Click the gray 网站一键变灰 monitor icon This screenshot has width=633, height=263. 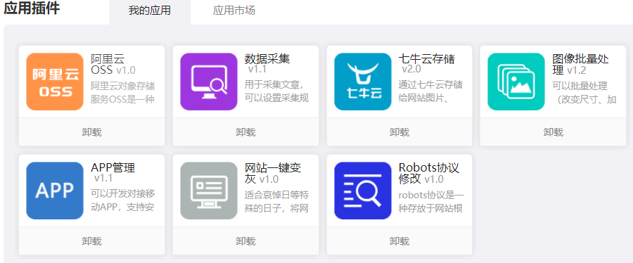(x=209, y=191)
